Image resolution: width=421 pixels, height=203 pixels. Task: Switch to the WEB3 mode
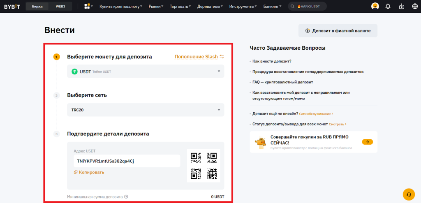[x=60, y=6]
